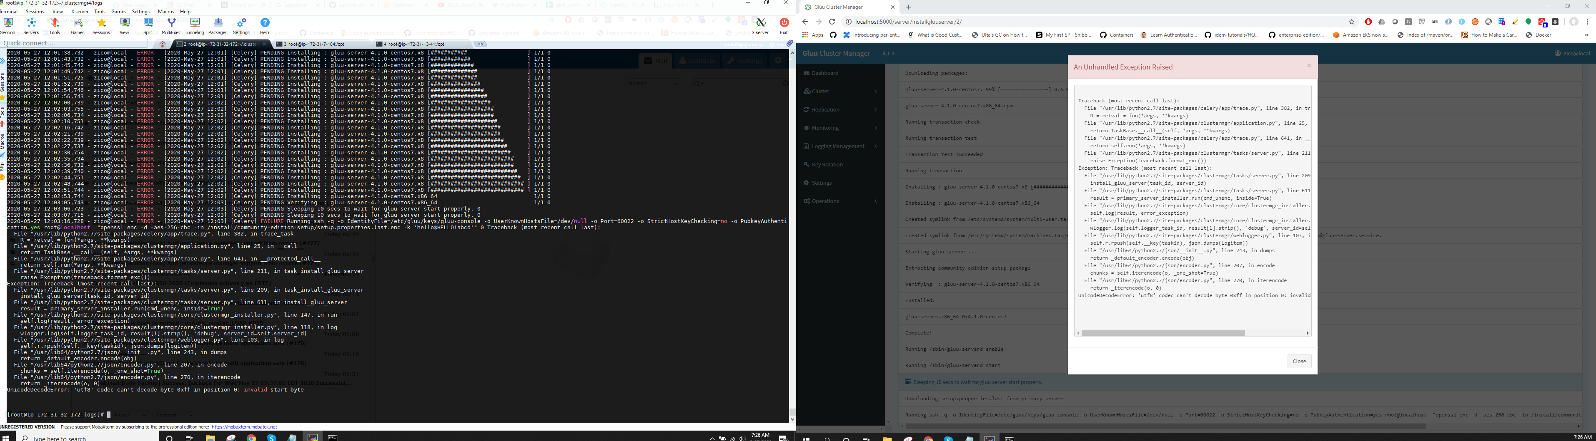The height and width of the screenshot is (441, 1596).
Task: Open MobaXterm Settings gear icon
Action: [x=242, y=26]
